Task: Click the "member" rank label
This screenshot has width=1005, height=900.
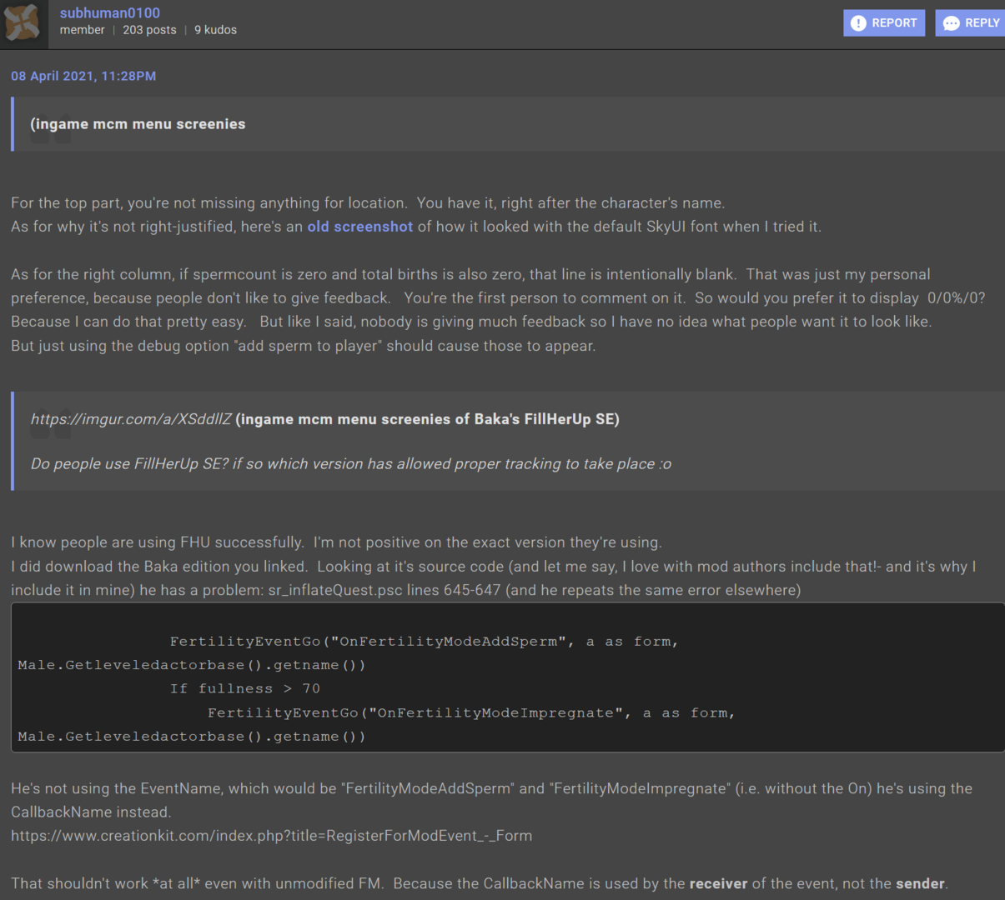Action: [83, 30]
